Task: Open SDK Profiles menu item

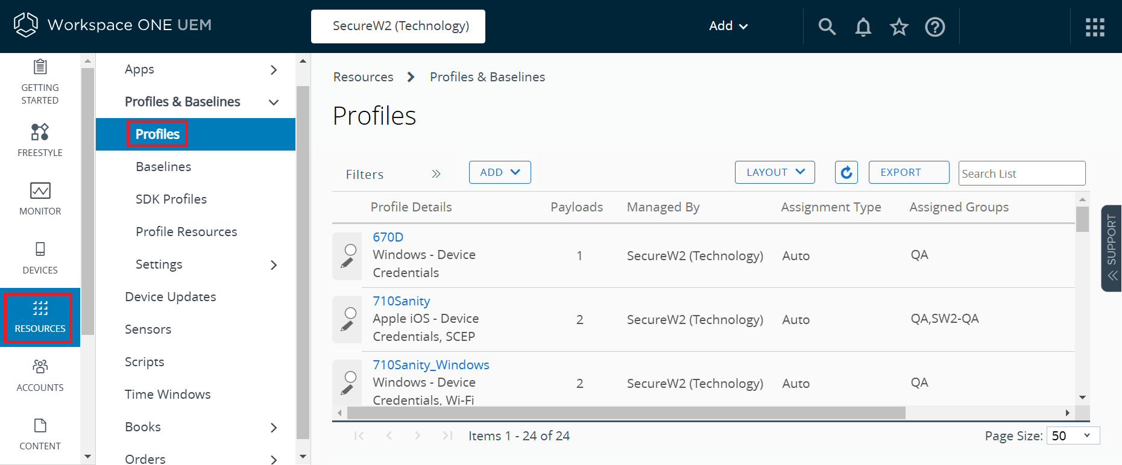Action: tap(171, 199)
